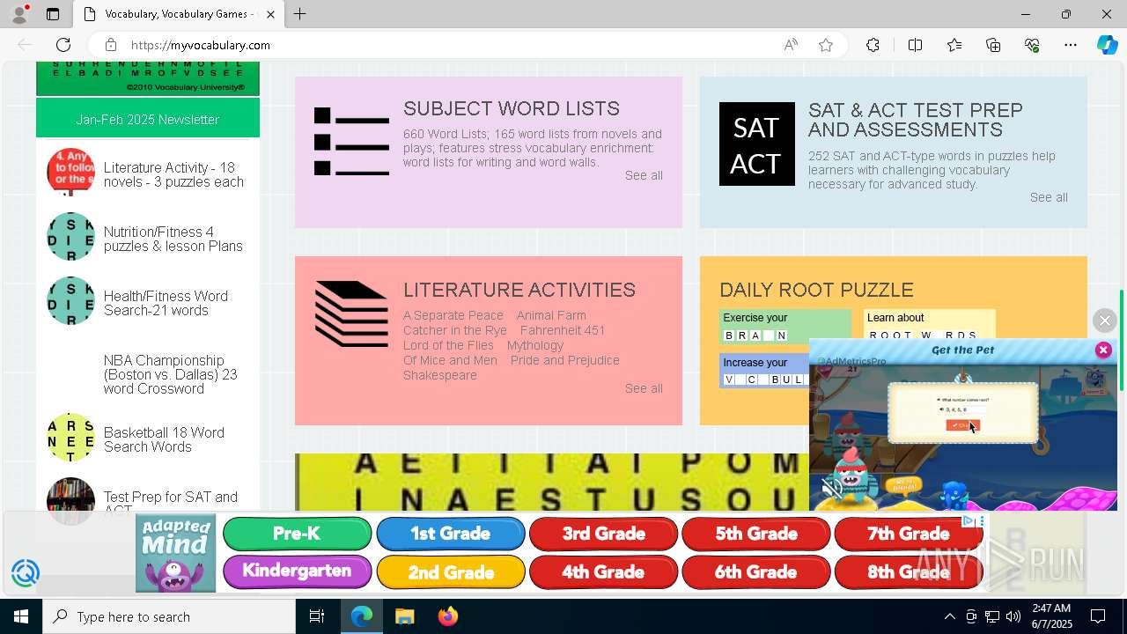Click the AdChoices icon on banner

969,521
